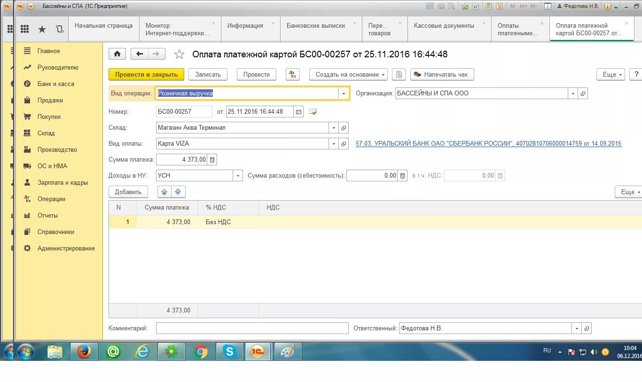Open Склад item with the open button
The image size is (642, 382).
[x=344, y=128]
